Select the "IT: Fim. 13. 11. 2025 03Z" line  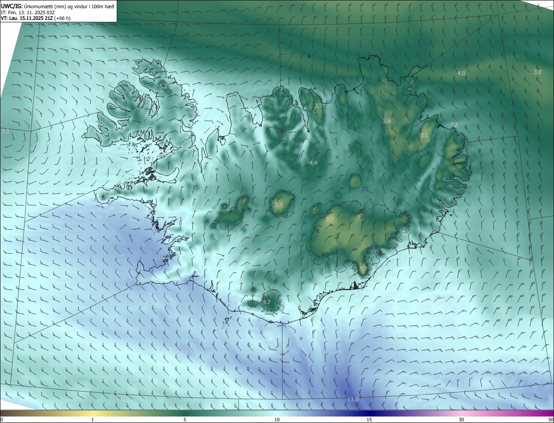(x=28, y=12)
